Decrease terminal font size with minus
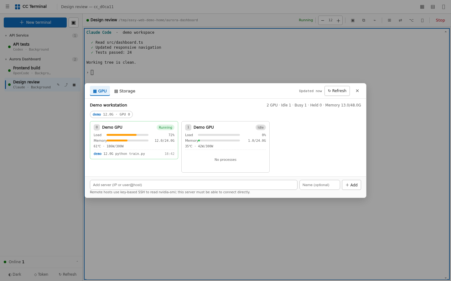Screen dimensions: 451x281 [323, 20]
